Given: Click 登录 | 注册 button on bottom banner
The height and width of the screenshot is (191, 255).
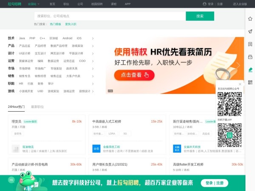Looking at the screenshot, I should click(214, 183).
